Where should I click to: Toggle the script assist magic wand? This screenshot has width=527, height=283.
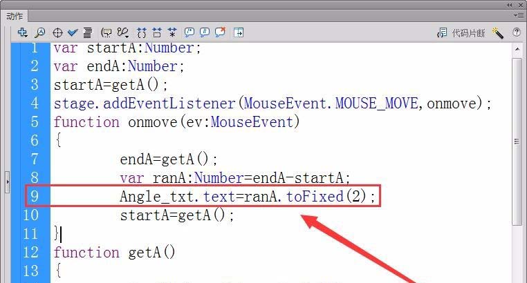click(497, 33)
